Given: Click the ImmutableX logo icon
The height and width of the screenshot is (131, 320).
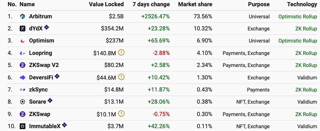Looking at the screenshot, I should point(22,126).
